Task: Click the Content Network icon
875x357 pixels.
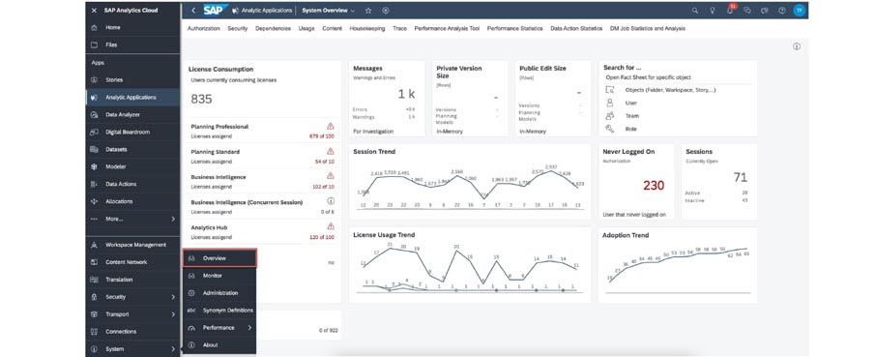Action: click(x=94, y=262)
